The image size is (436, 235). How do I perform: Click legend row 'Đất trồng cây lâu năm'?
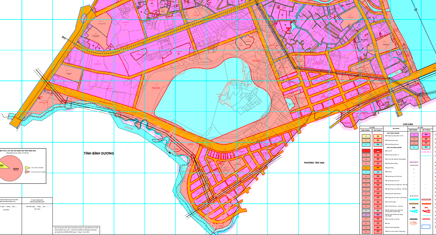tap(391, 140)
